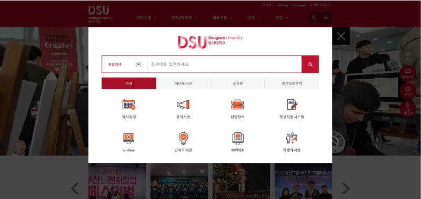Open the 2019 청년드림 베스트 프랙티스 thumbnail
The height and width of the screenshot is (199, 421).
tap(303, 181)
